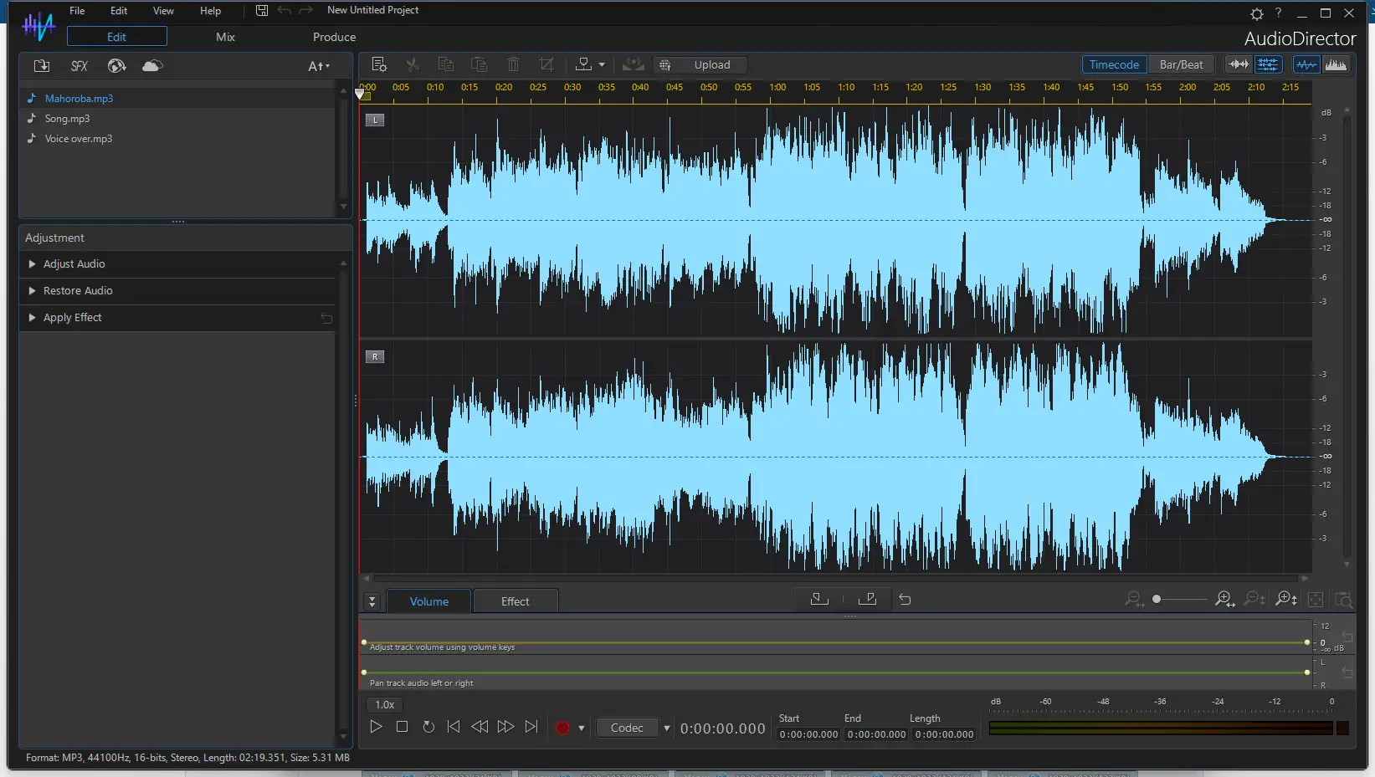
Task: Click the Upload button
Action: pyautogui.click(x=711, y=64)
